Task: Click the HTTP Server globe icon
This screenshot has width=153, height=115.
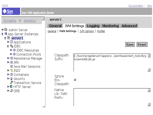Action: point(11,87)
